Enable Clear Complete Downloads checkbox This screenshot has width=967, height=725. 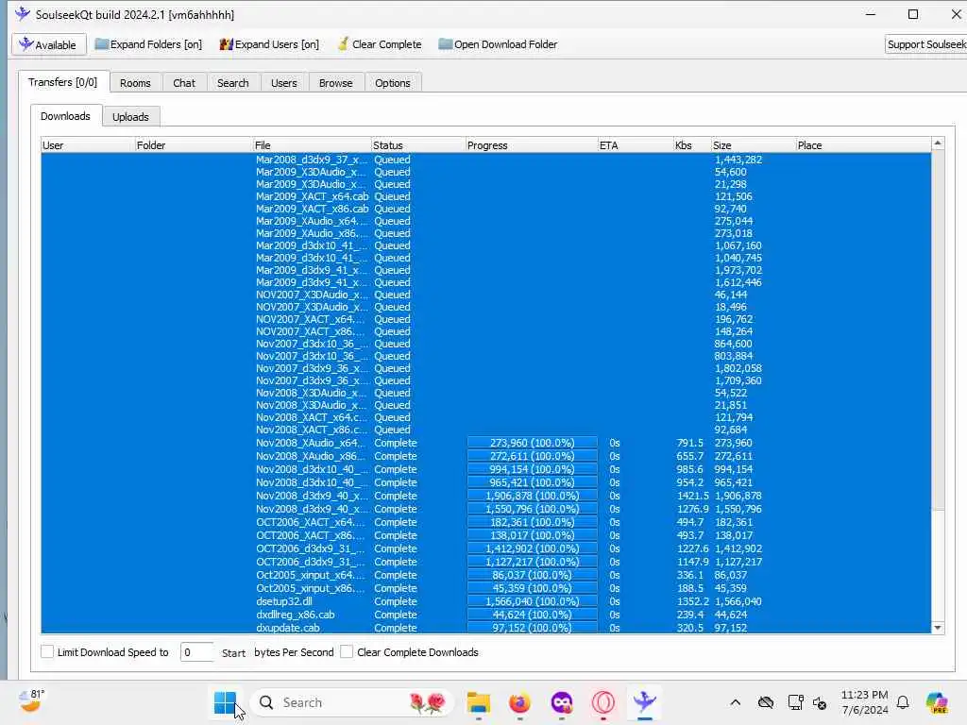(x=347, y=651)
